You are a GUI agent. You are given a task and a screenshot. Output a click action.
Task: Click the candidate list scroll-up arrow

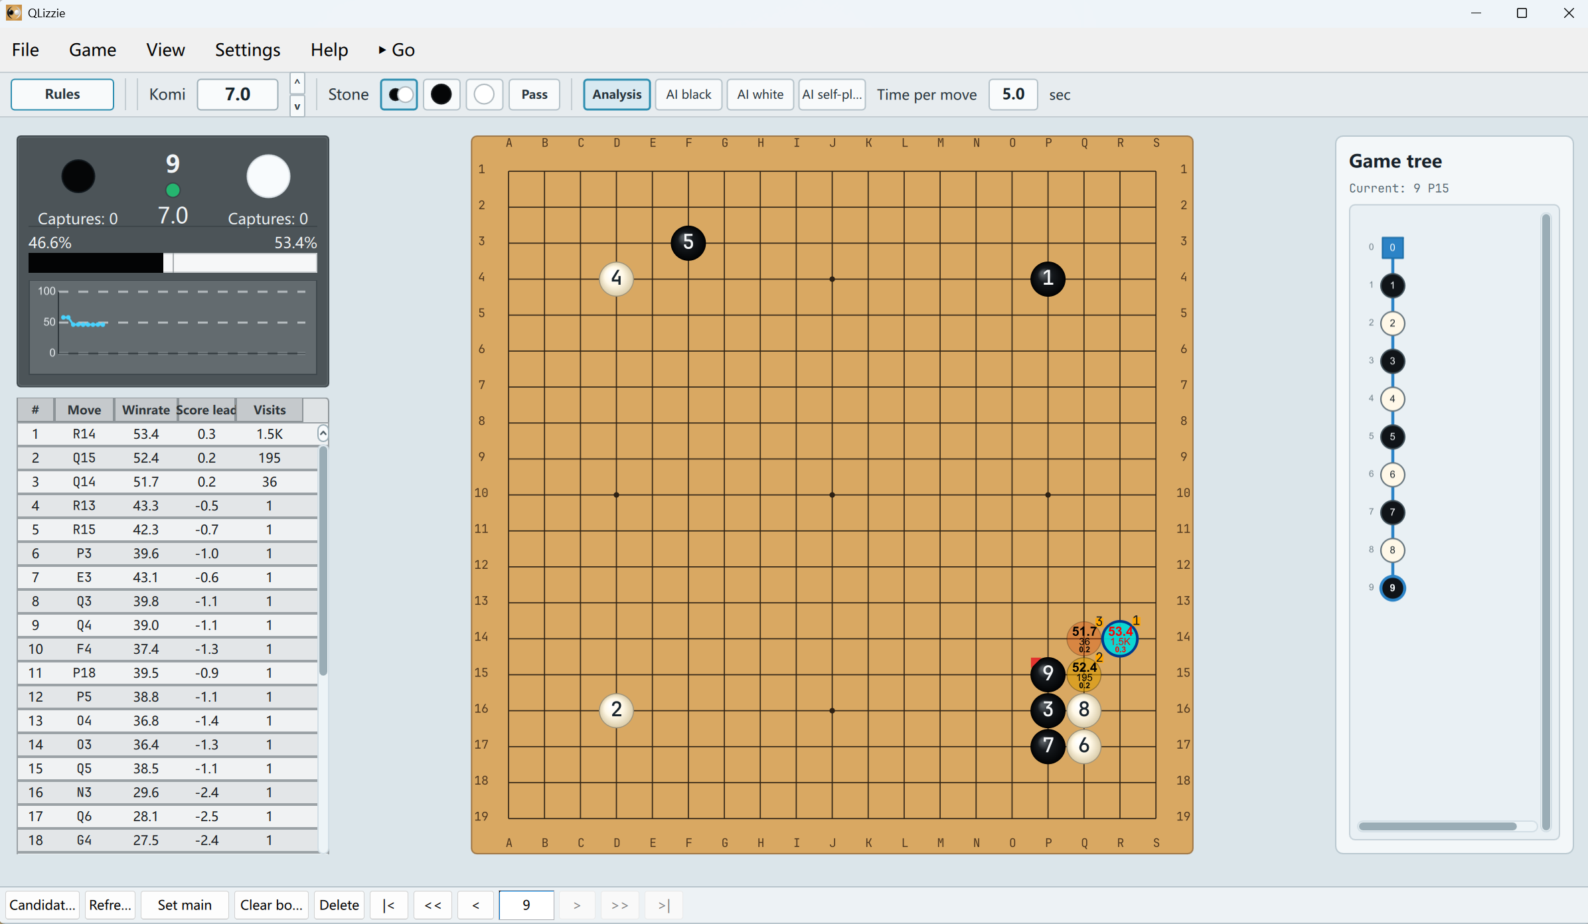323,434
